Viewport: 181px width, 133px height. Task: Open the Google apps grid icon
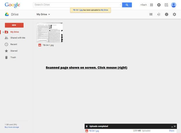coord(151,5)
